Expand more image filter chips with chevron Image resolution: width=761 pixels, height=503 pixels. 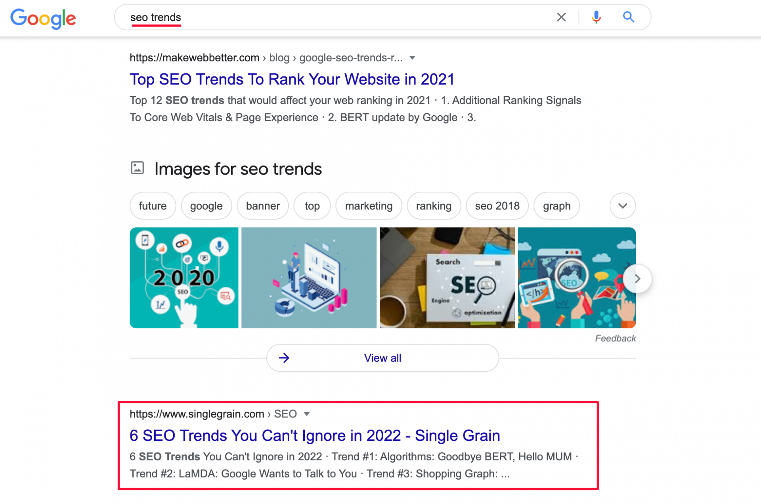coord(622,206)
